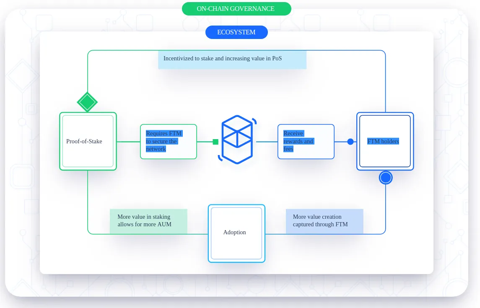The image size is (480, 308).
Task: Click the ON-CHAIN GOVERNANCE green pill button
Action: 236,8
